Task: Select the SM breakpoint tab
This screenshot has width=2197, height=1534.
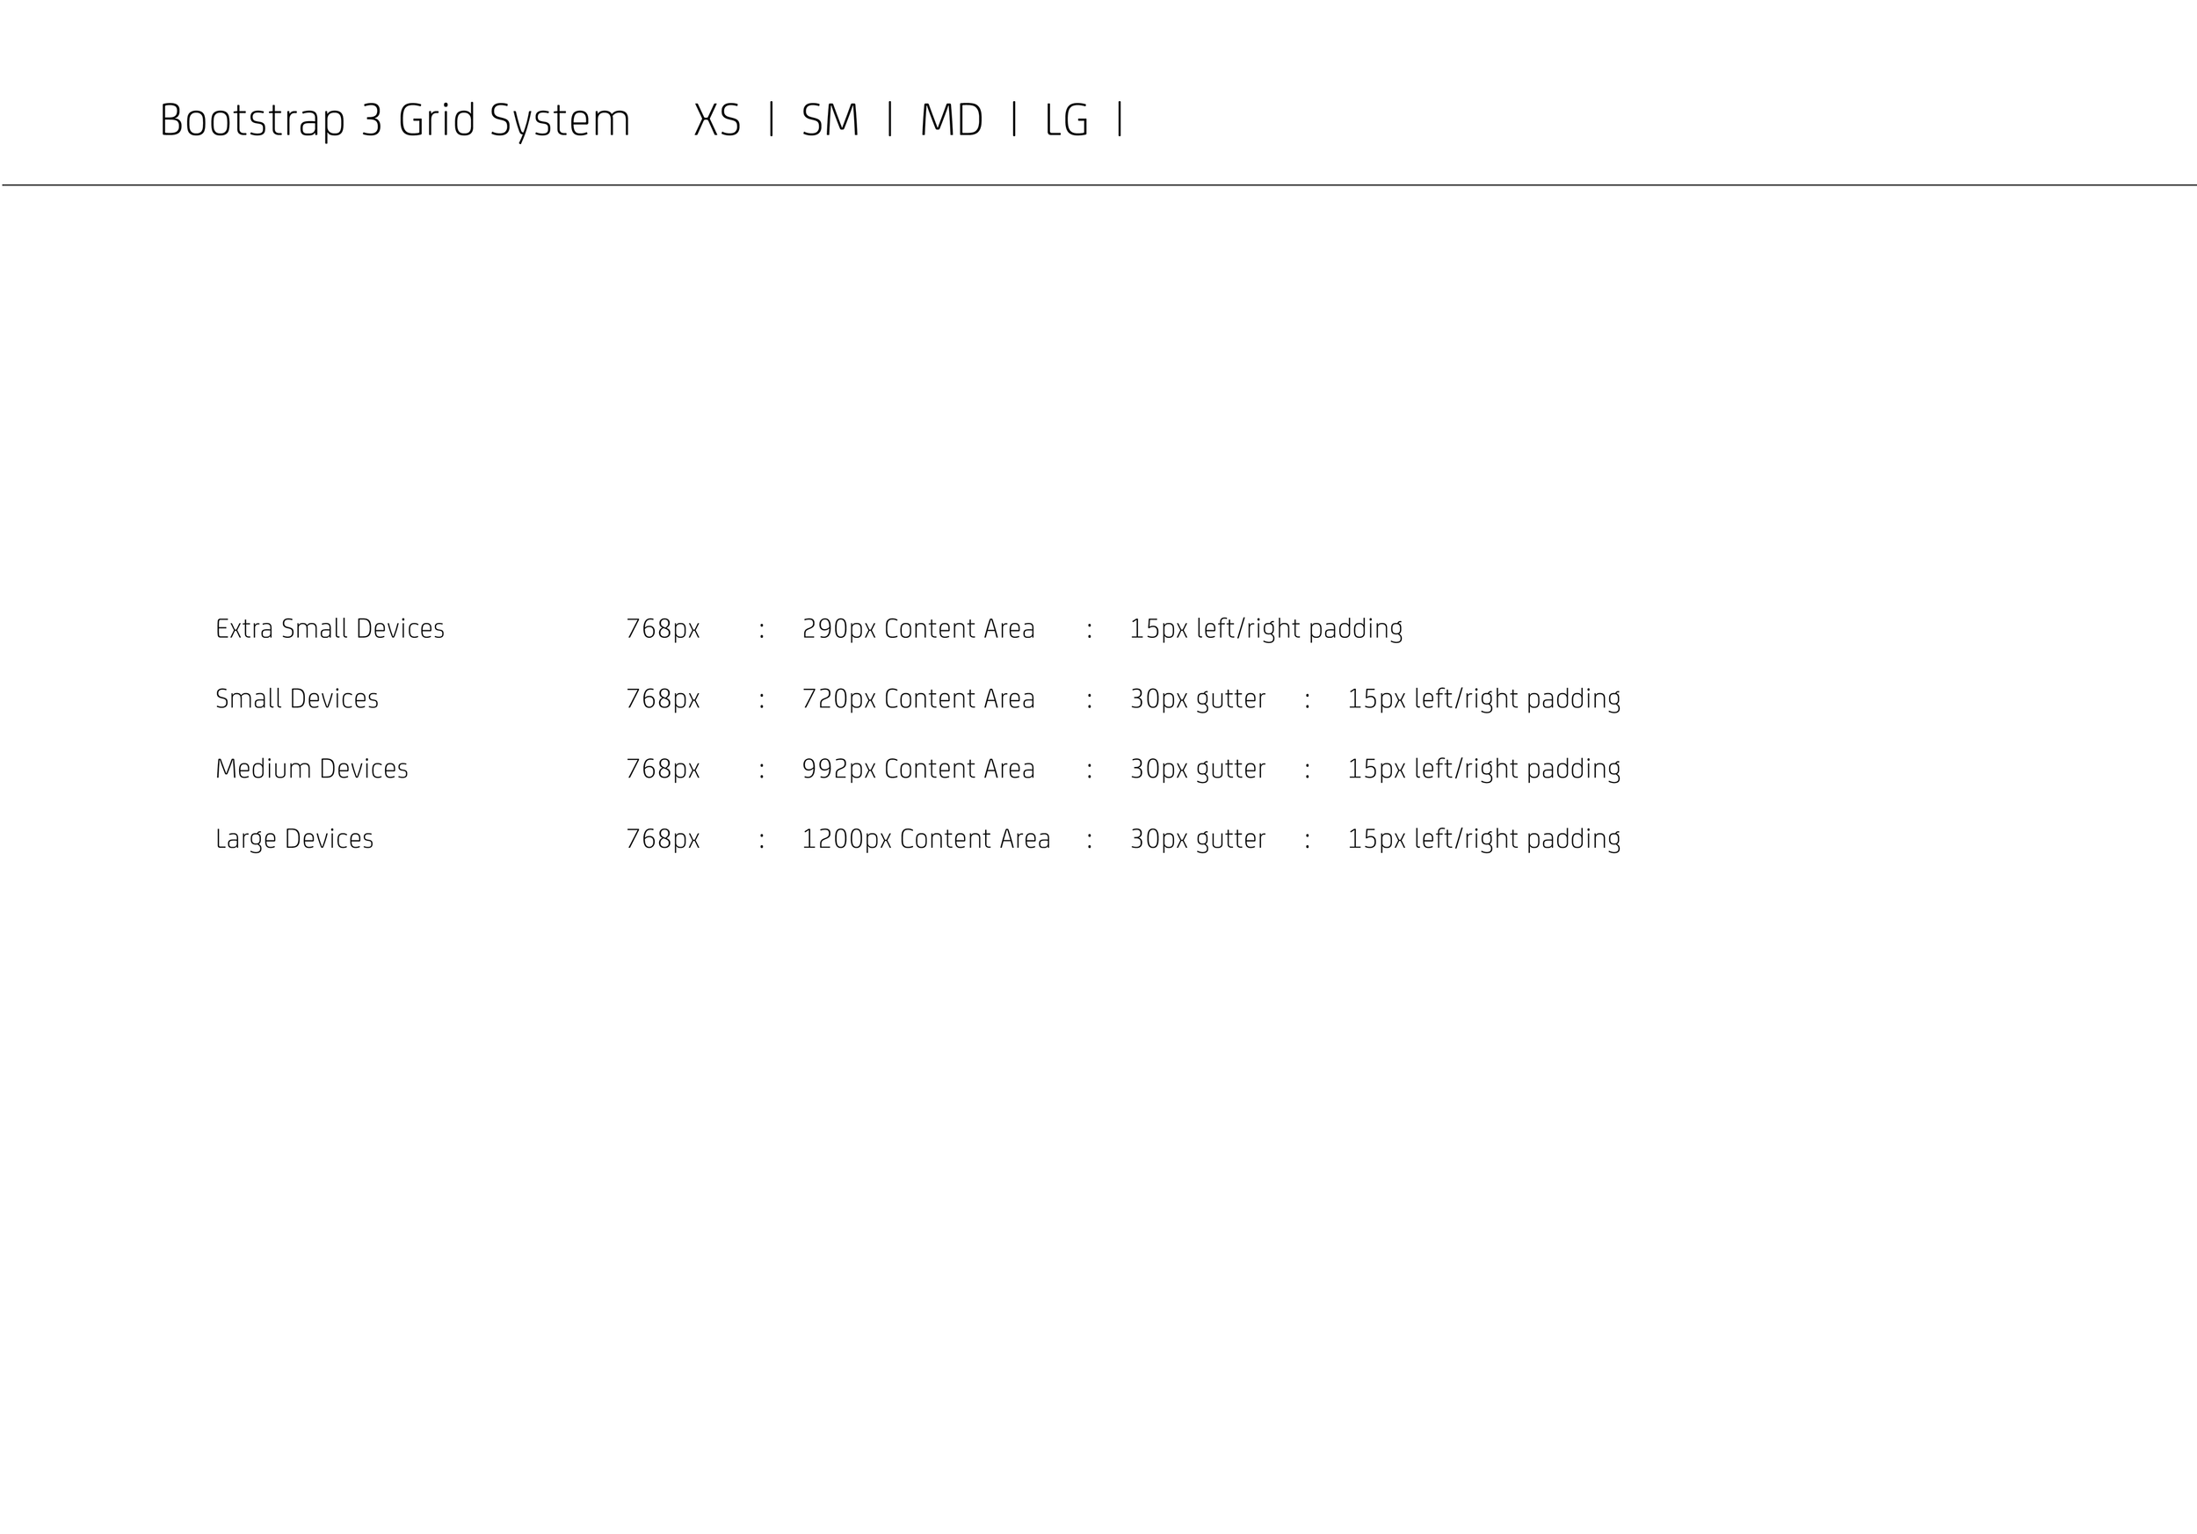Action: pos(830,121)
